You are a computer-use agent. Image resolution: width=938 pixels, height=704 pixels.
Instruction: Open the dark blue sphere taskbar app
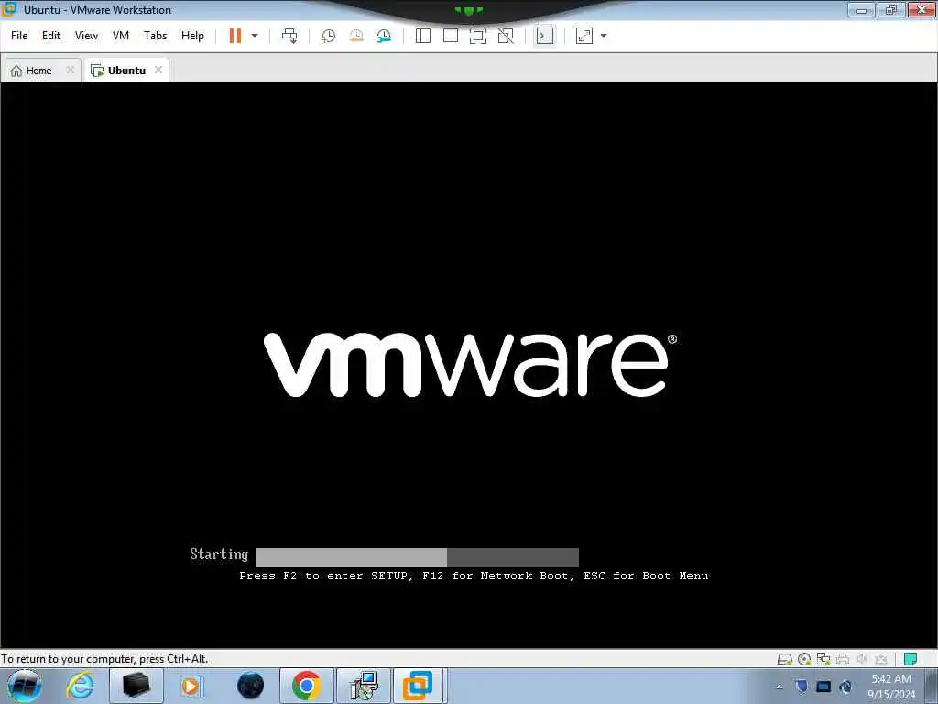click(x=250, y=686)
